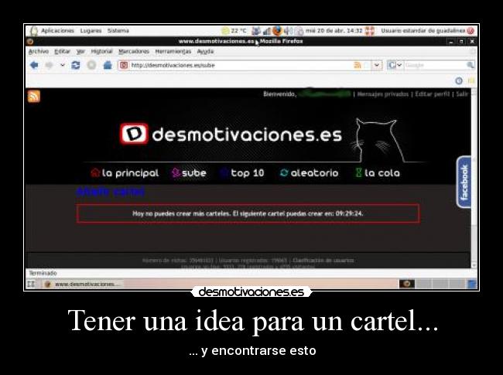This screenshot has height=375, width=503.
Task: Select the 'sube' nav item
Action: 189,173
